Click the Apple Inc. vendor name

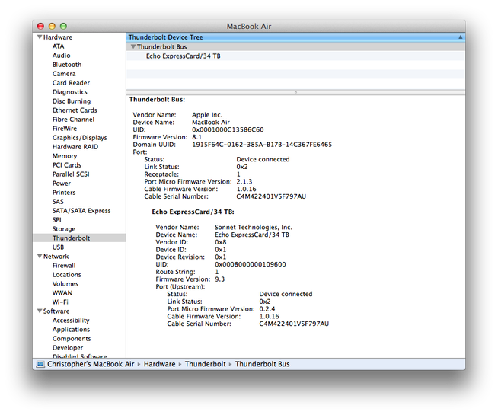[x=207, y=115]
